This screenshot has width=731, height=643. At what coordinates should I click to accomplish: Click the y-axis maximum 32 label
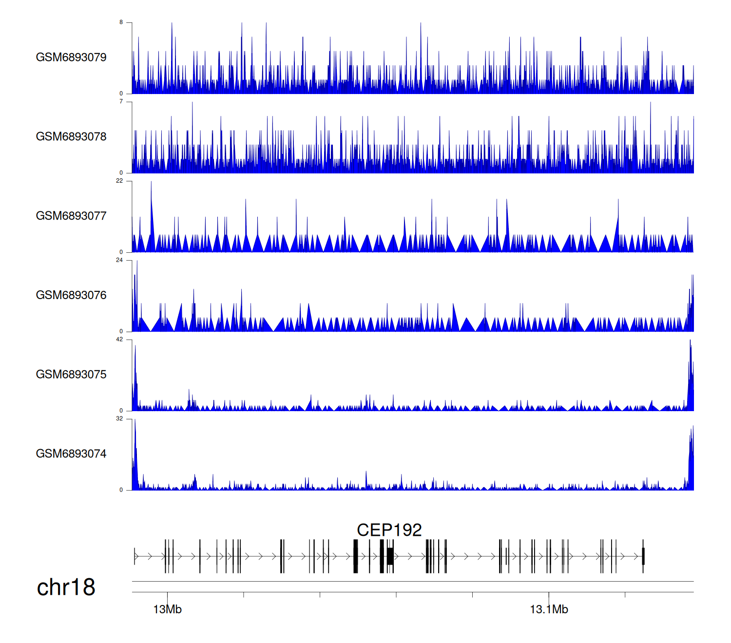tap(119, 419)
